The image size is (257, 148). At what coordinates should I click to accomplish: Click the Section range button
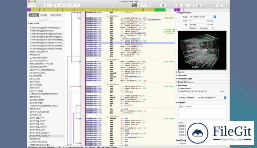pyautogui.click(x=193, y=28)
